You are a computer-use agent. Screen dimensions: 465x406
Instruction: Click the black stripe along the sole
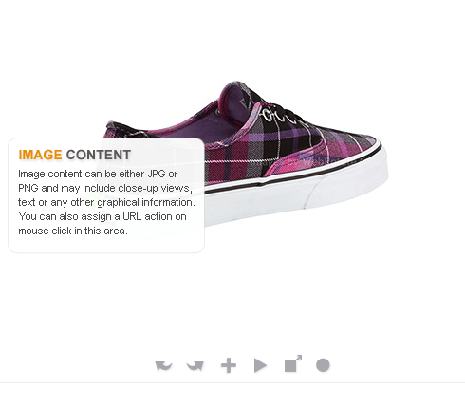click(x=292, y=177)
